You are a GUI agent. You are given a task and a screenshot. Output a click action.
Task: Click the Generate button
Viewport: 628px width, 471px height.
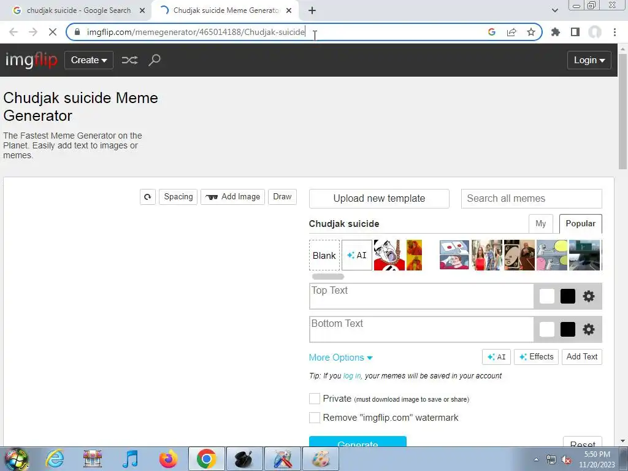pyautogui.click(x=358, y=442)
